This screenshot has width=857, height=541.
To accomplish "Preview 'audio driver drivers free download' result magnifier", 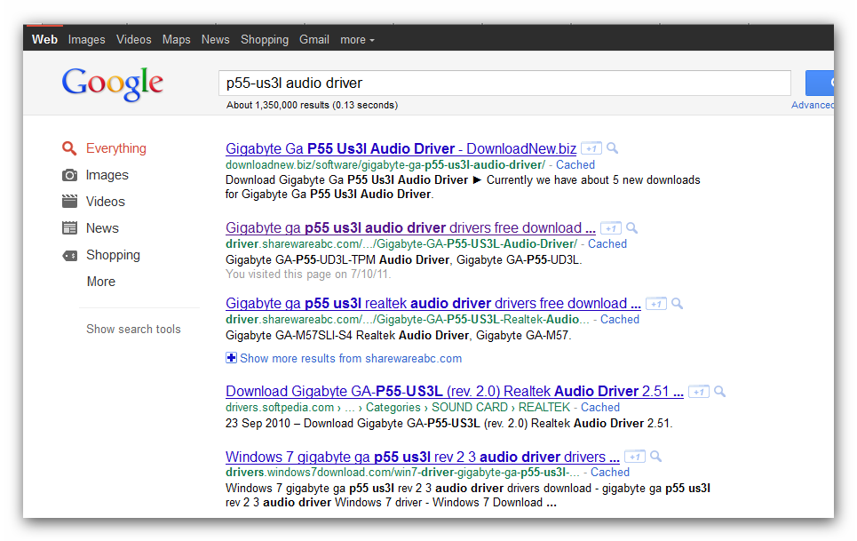I will [631, 228].
